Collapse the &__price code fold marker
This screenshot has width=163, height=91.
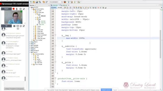(x=56, y=62)
